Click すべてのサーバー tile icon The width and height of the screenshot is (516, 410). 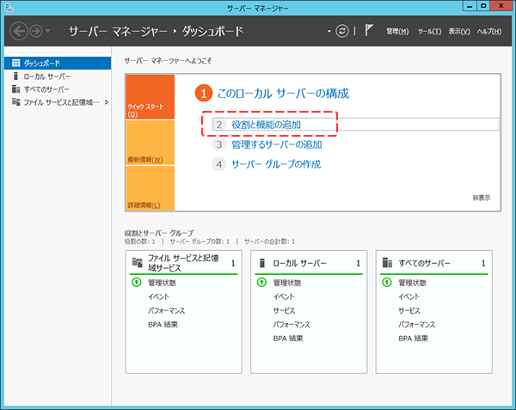coord(387,263)
